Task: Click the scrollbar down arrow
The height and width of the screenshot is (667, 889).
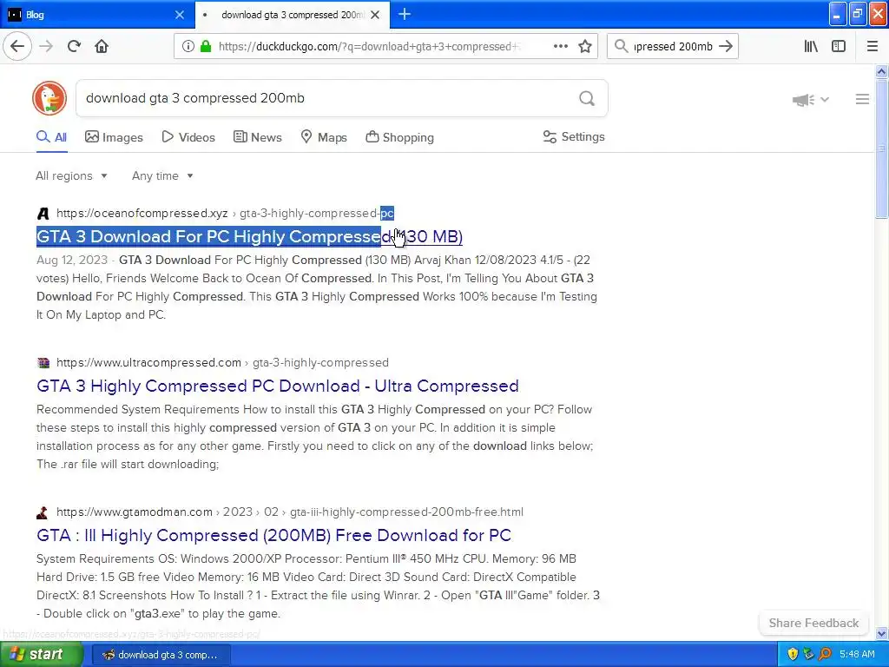Action: pos(881,633)
